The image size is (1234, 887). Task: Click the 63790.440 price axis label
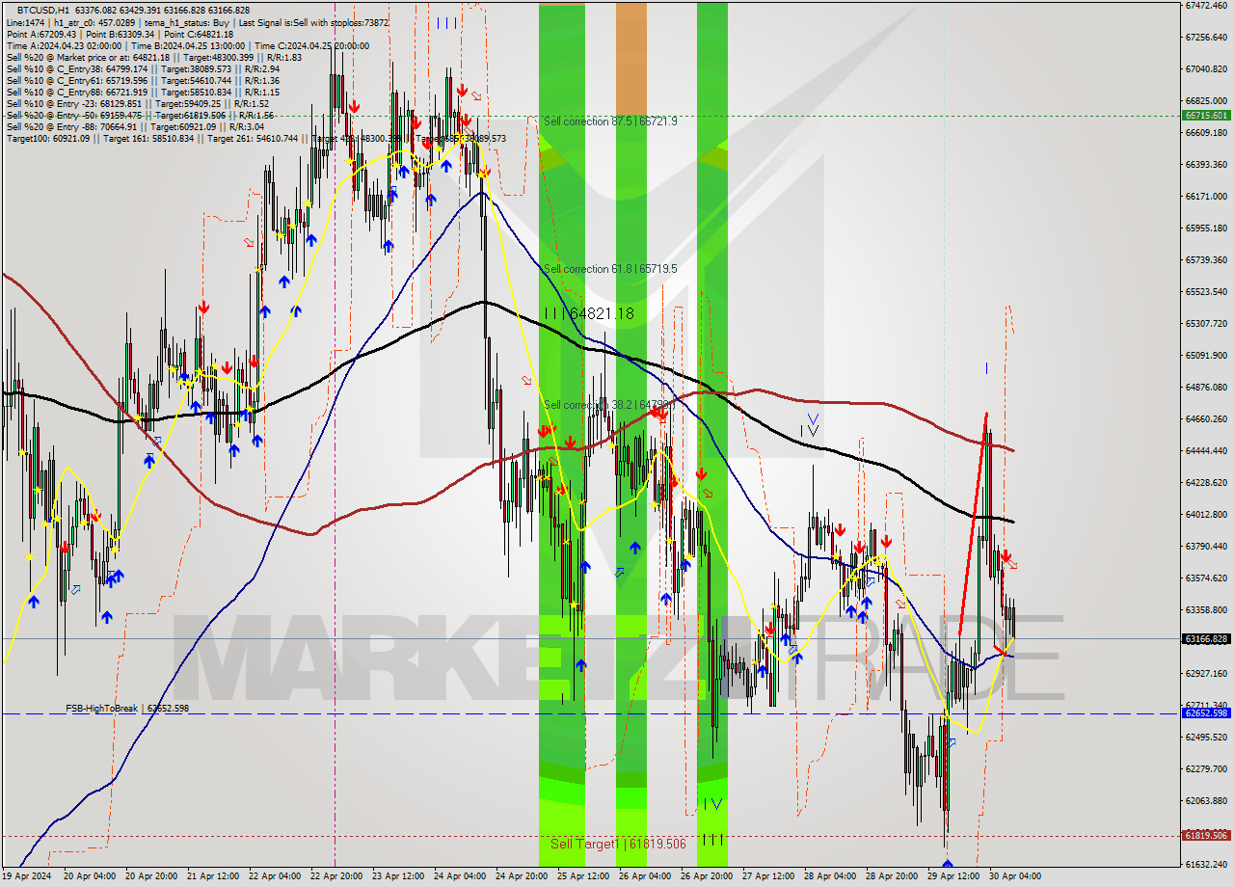click(x=1206, y=546)
